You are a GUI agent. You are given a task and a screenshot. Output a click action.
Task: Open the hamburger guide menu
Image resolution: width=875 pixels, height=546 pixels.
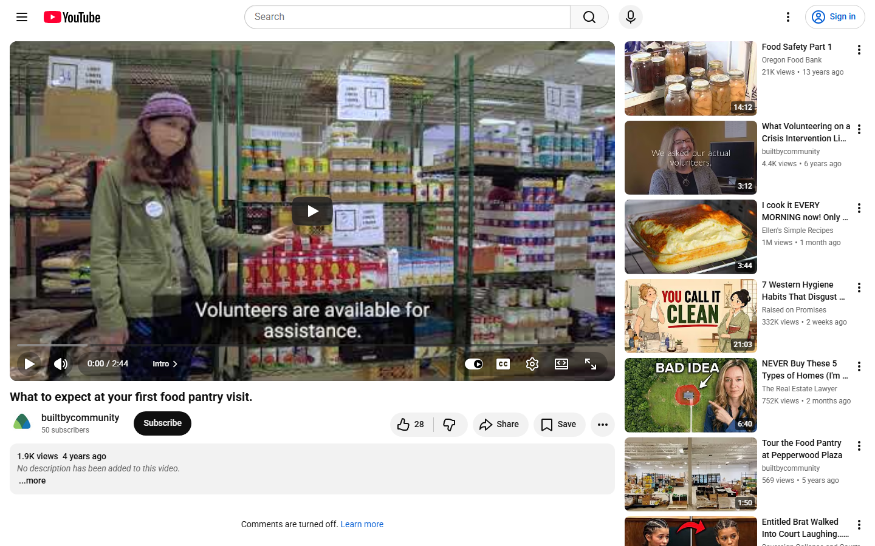22,17
